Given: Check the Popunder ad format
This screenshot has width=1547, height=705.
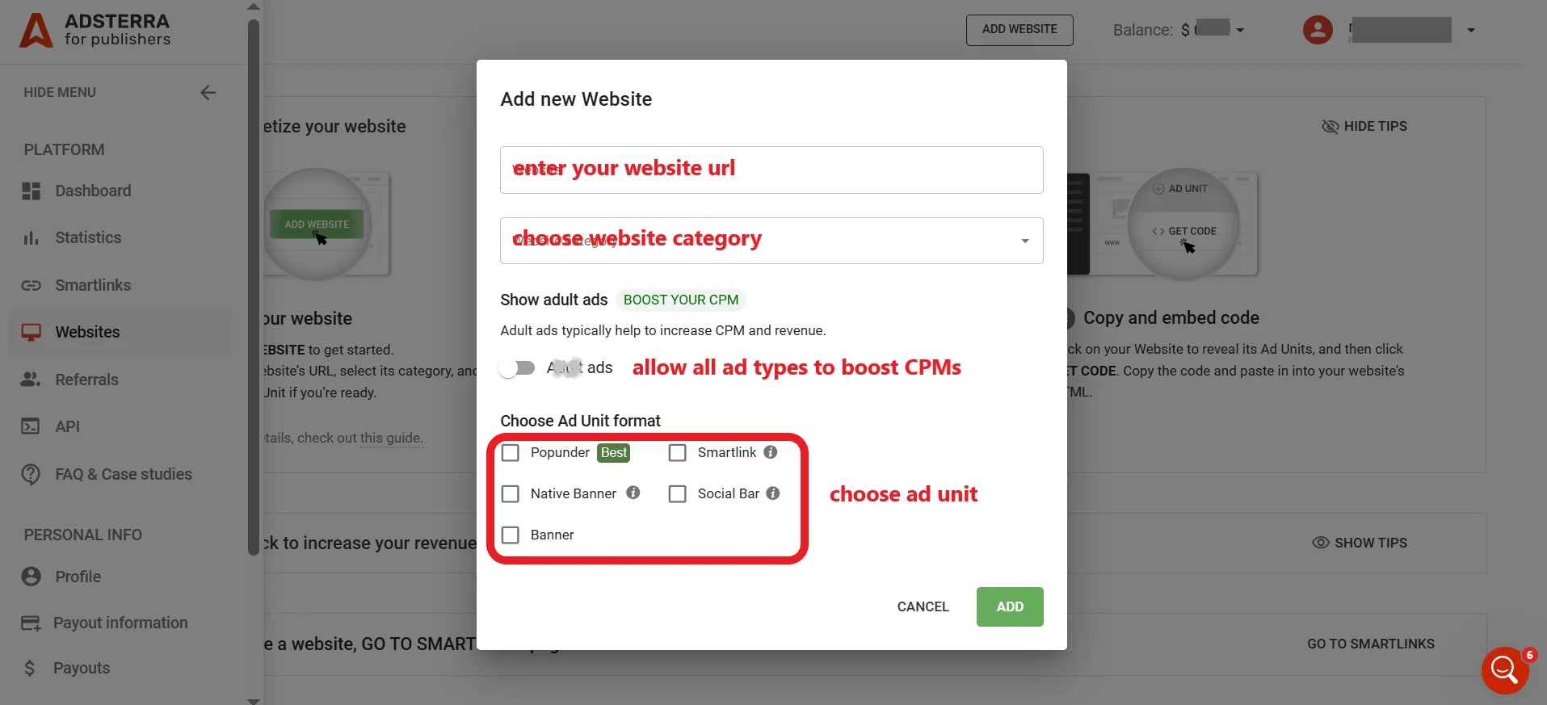Looking at the screenshot, I should [x=510, y=453].
